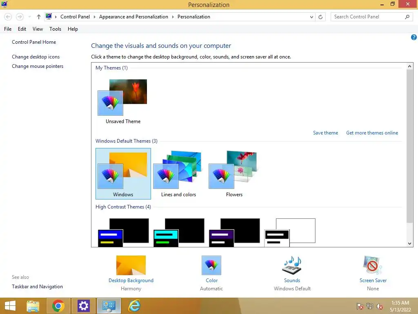Select the High Contrast White theme
Screen dimensions: 418x314
290,232
